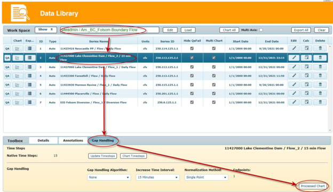This screenshot has width=333, height=192.
Task: Sort by the Start Date column header
Action: pos(240,41)
